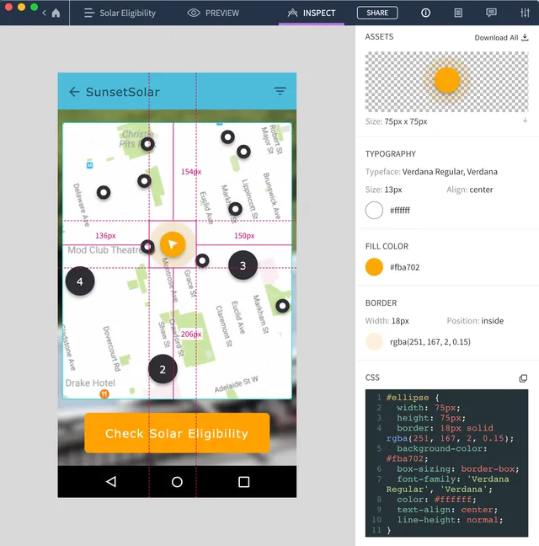Select the Inspect mode tab
Viewport: 539px width, 546px height.
point(312,13)
